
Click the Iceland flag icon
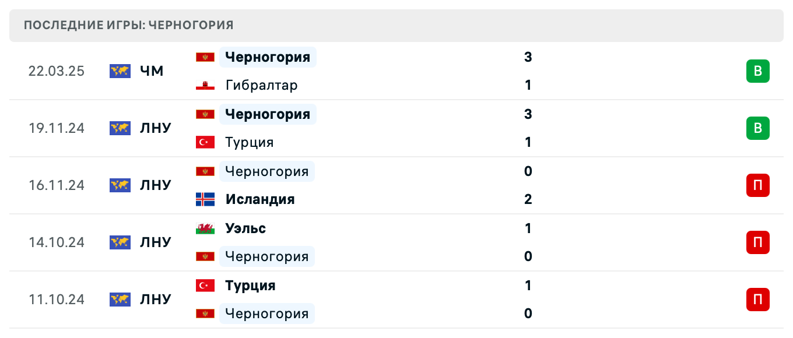205,199
